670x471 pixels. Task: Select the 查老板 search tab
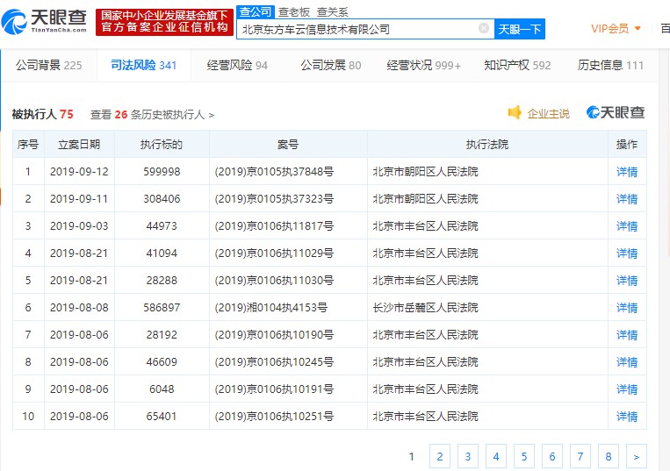coord(293,12)
